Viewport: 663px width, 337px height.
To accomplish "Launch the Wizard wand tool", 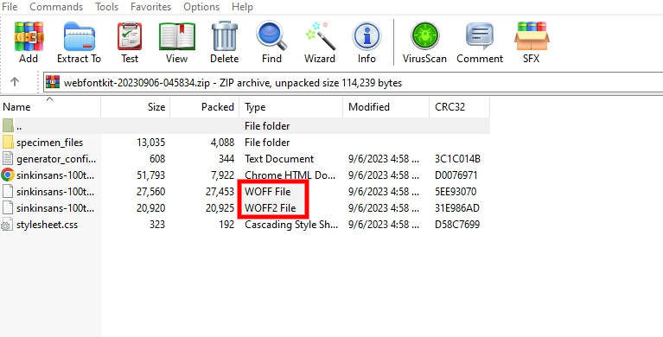I will 320,42.
